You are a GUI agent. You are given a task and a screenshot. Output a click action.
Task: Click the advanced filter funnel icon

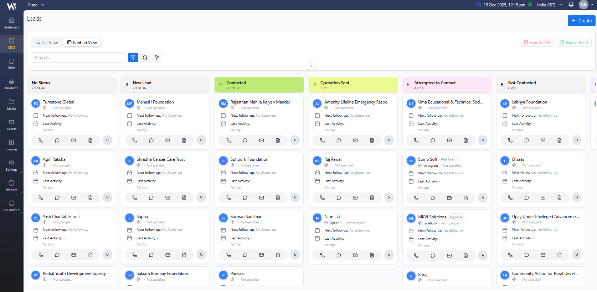pos(156,58)
